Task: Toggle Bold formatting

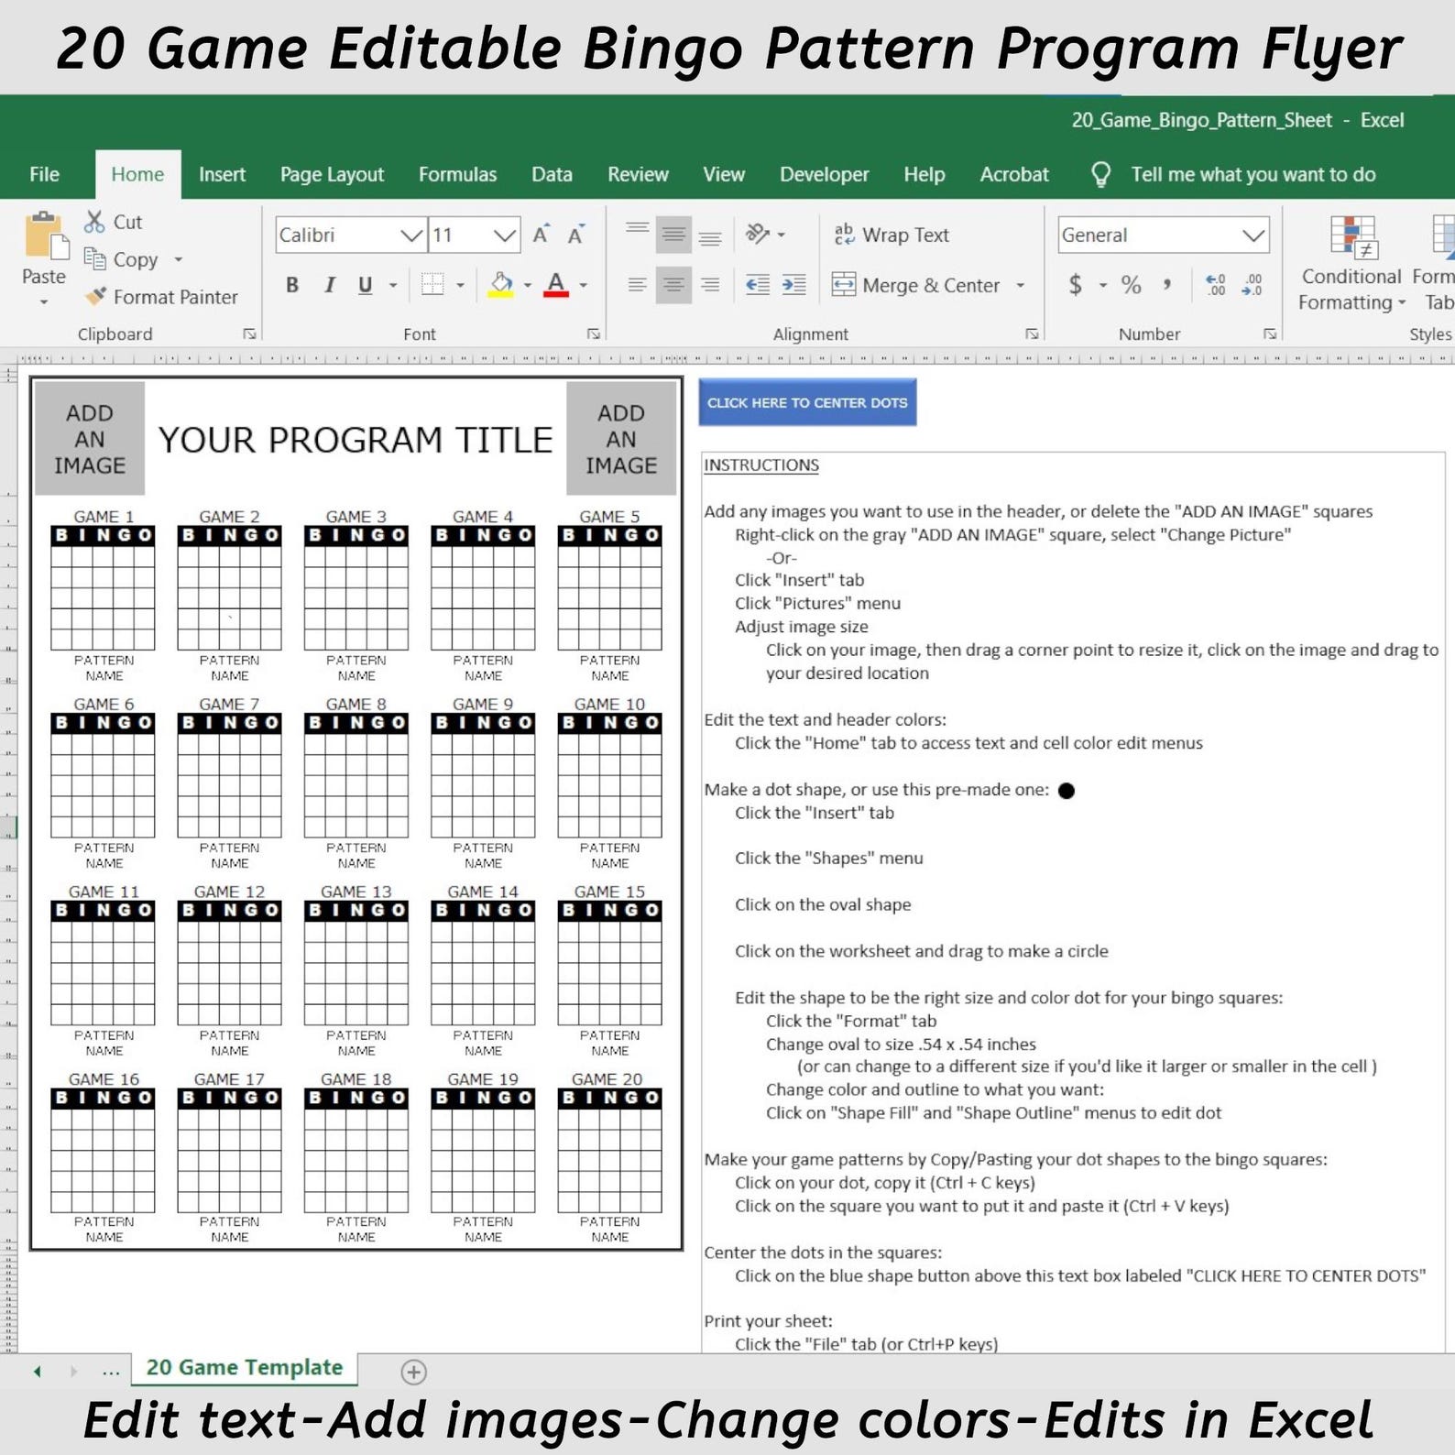Action: [292, 285]
